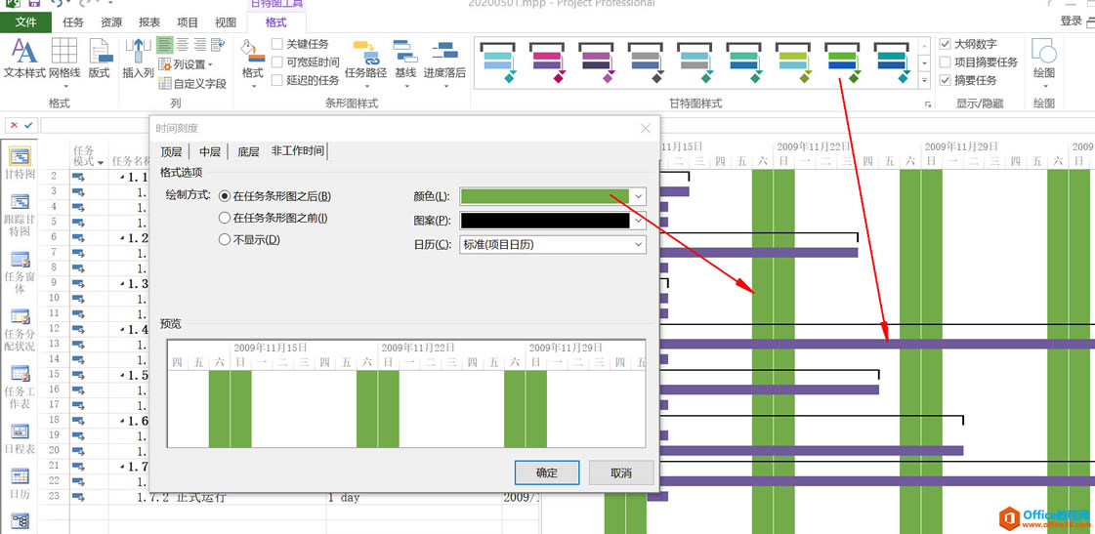The height and width of the screenshot is (534, 1095).
Task: Click the 基线 (Baseline) icon
Action: [404, 59]
